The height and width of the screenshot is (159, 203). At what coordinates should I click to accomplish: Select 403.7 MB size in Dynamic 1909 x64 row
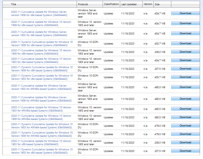click(x=160, y=44)
